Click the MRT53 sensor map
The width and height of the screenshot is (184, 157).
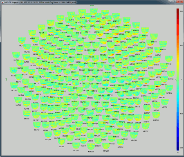[171, 74]
